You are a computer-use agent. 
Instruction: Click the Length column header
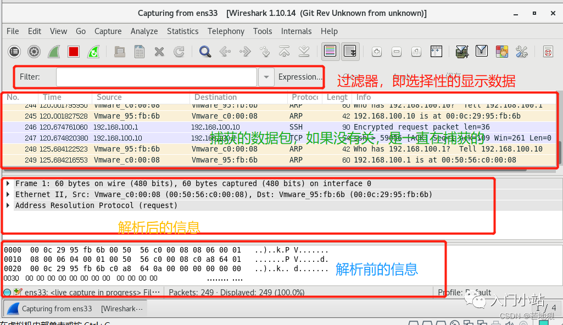(x=337, y=97)
